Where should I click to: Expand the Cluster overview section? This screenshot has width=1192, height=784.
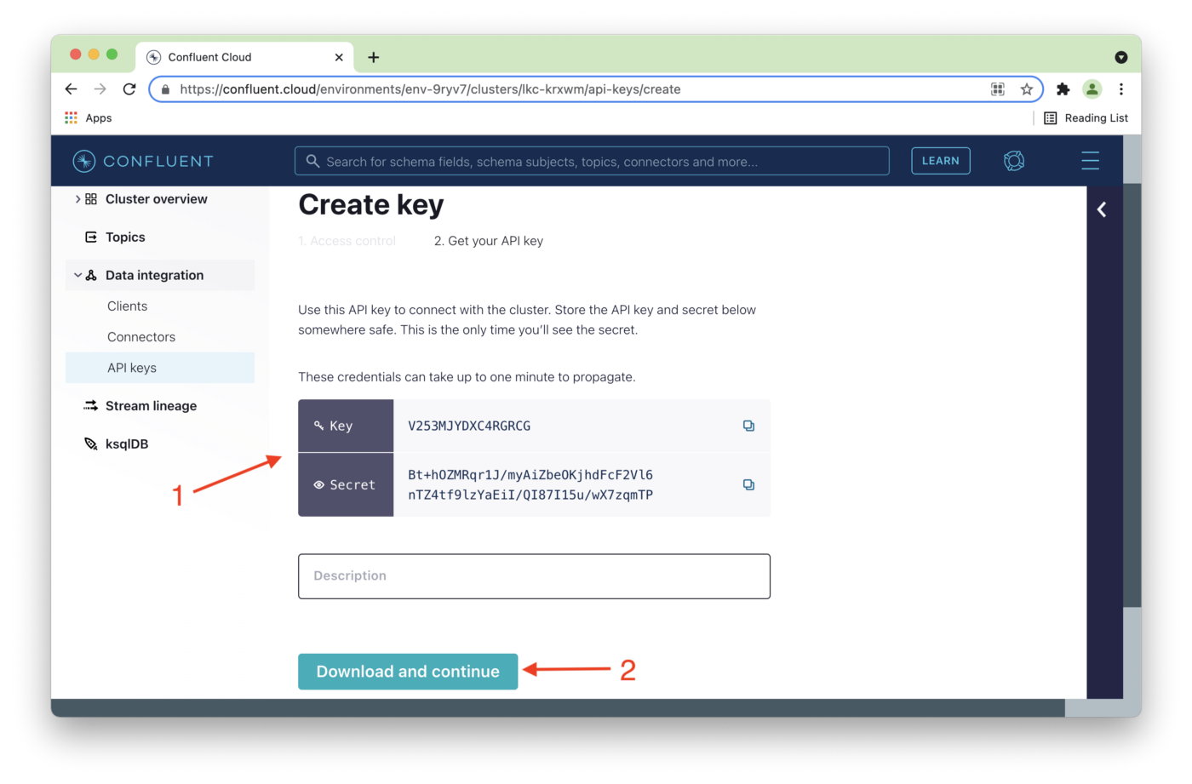tap(77, 199)
